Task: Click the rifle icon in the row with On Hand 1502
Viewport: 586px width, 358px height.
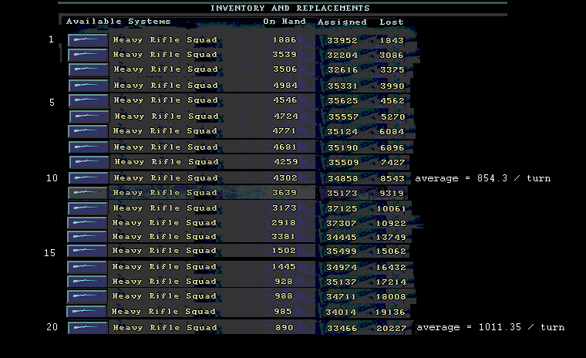Action: tap(87, 251)
